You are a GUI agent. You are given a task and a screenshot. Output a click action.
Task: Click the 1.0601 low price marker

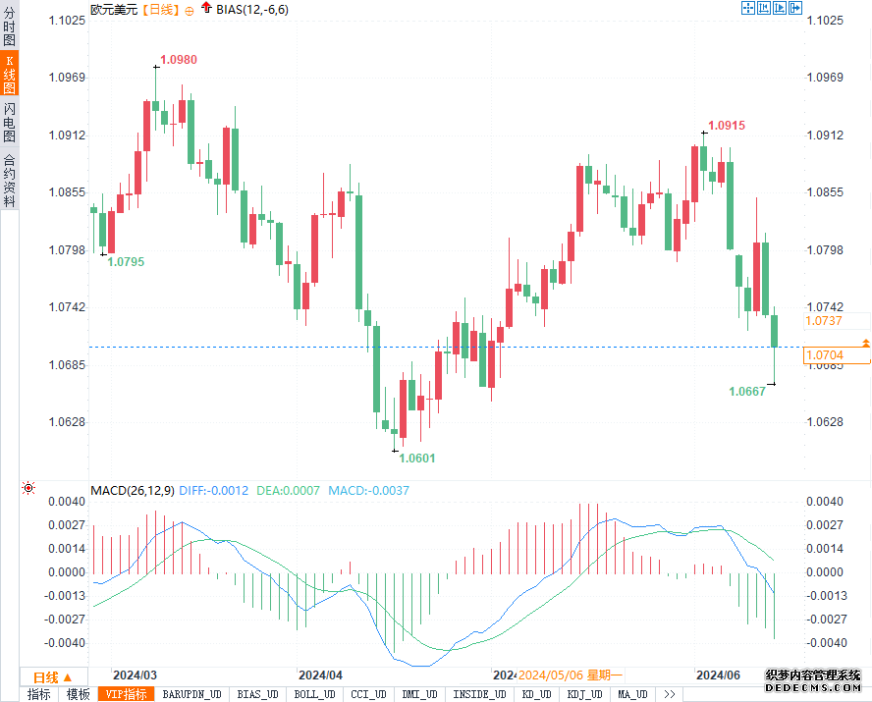click(x=417, y=458)
